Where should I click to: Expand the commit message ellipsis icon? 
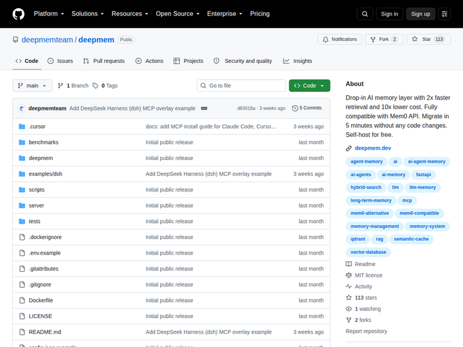click(x=204, y=109)
